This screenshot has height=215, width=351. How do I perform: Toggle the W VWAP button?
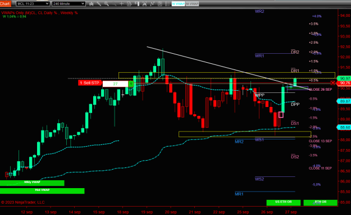click(x=178, y=4)
